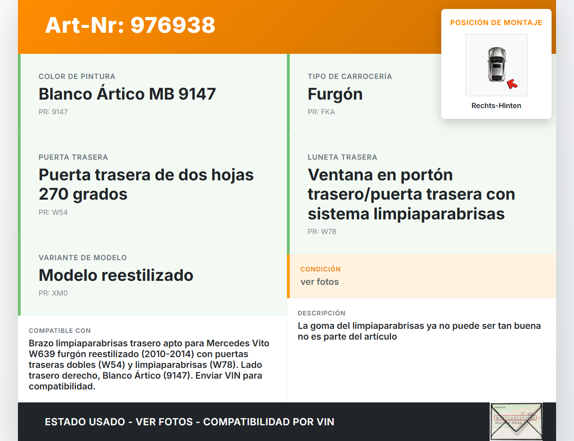Select the description about limpiaparabrisas goma
The width and height of the screenshot is (574, 441).
(x=419, y=331)
